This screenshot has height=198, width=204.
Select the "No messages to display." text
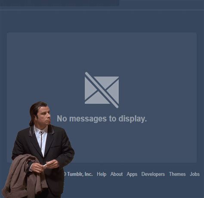(x=102, y=119)
